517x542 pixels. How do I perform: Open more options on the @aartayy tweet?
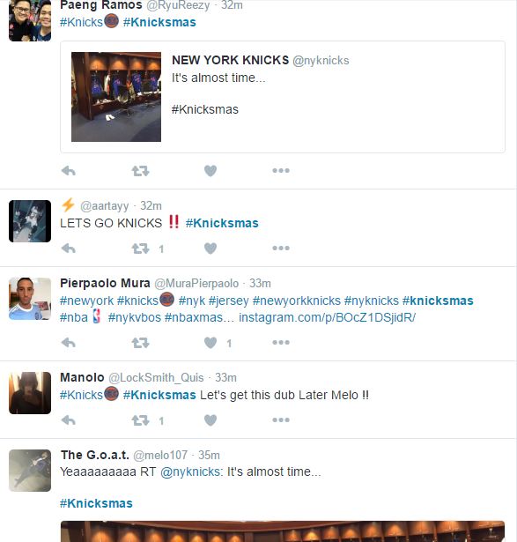(281, 248)
